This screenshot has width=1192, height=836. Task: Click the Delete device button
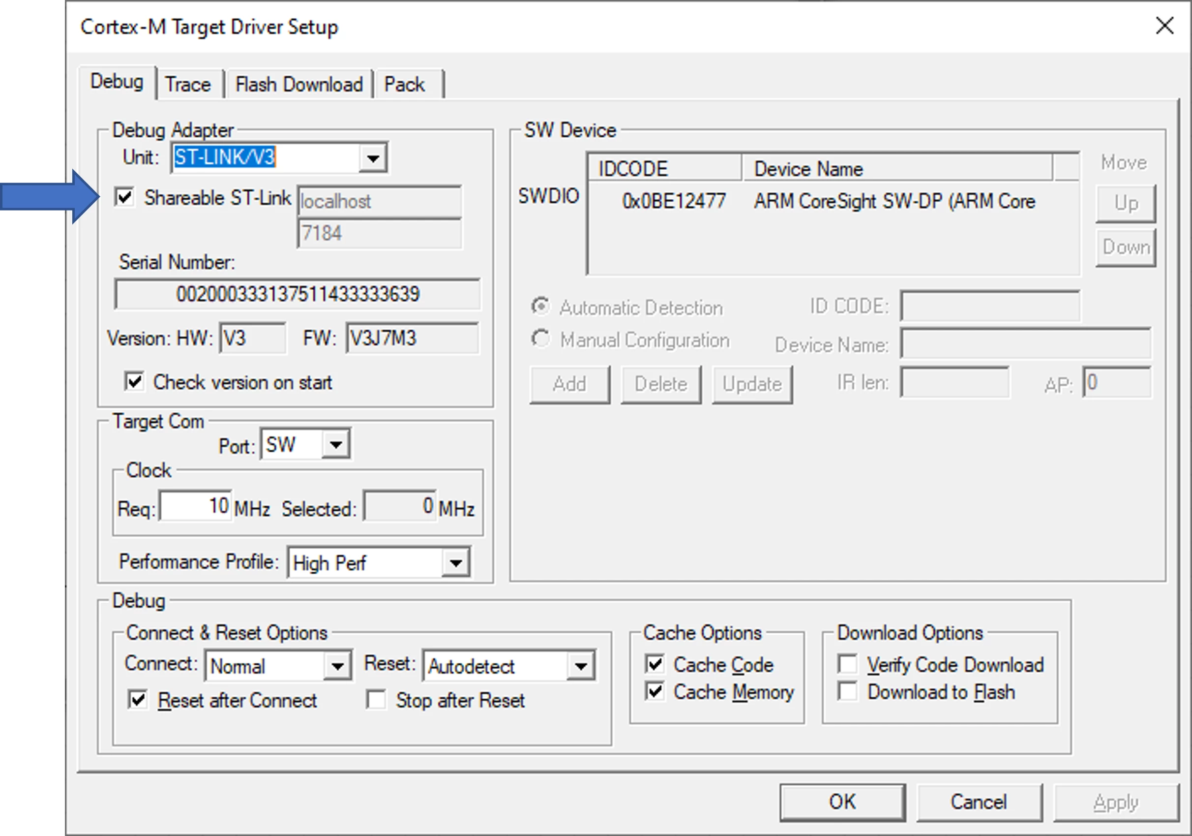661,384
